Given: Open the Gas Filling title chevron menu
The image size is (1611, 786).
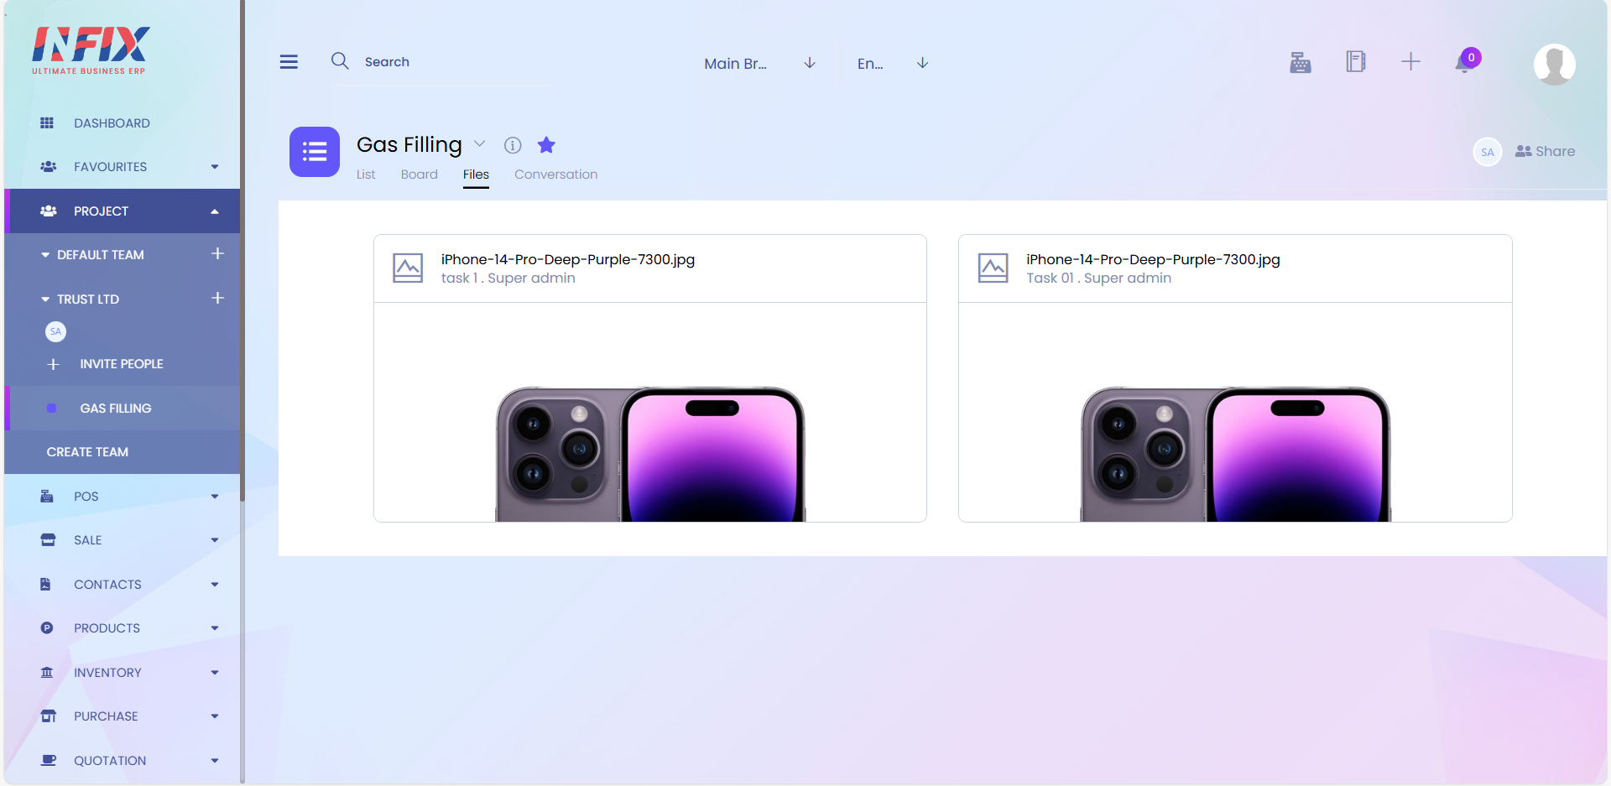Looking at the screenshot, I should [x=480, y=143].
